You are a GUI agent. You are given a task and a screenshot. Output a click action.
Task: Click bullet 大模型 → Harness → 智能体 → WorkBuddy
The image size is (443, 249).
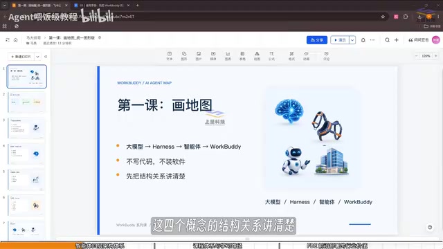(183, 147)
